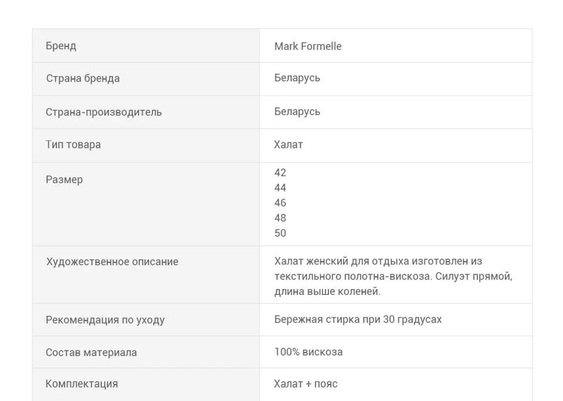The width and height of the screenshot is (563, 401).
Task: Select Беларусь in the Страна-производитель row
Action: [x=297, y=111]
